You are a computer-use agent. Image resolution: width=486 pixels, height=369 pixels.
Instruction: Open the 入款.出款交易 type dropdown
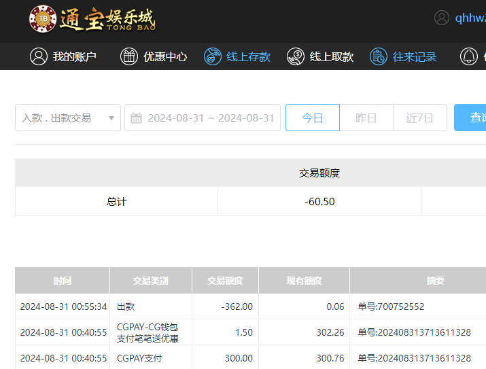pos(61,118)
